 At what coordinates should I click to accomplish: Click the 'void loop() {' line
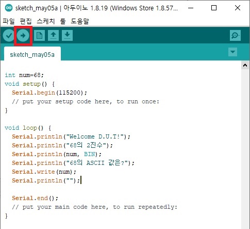point(28,128)
